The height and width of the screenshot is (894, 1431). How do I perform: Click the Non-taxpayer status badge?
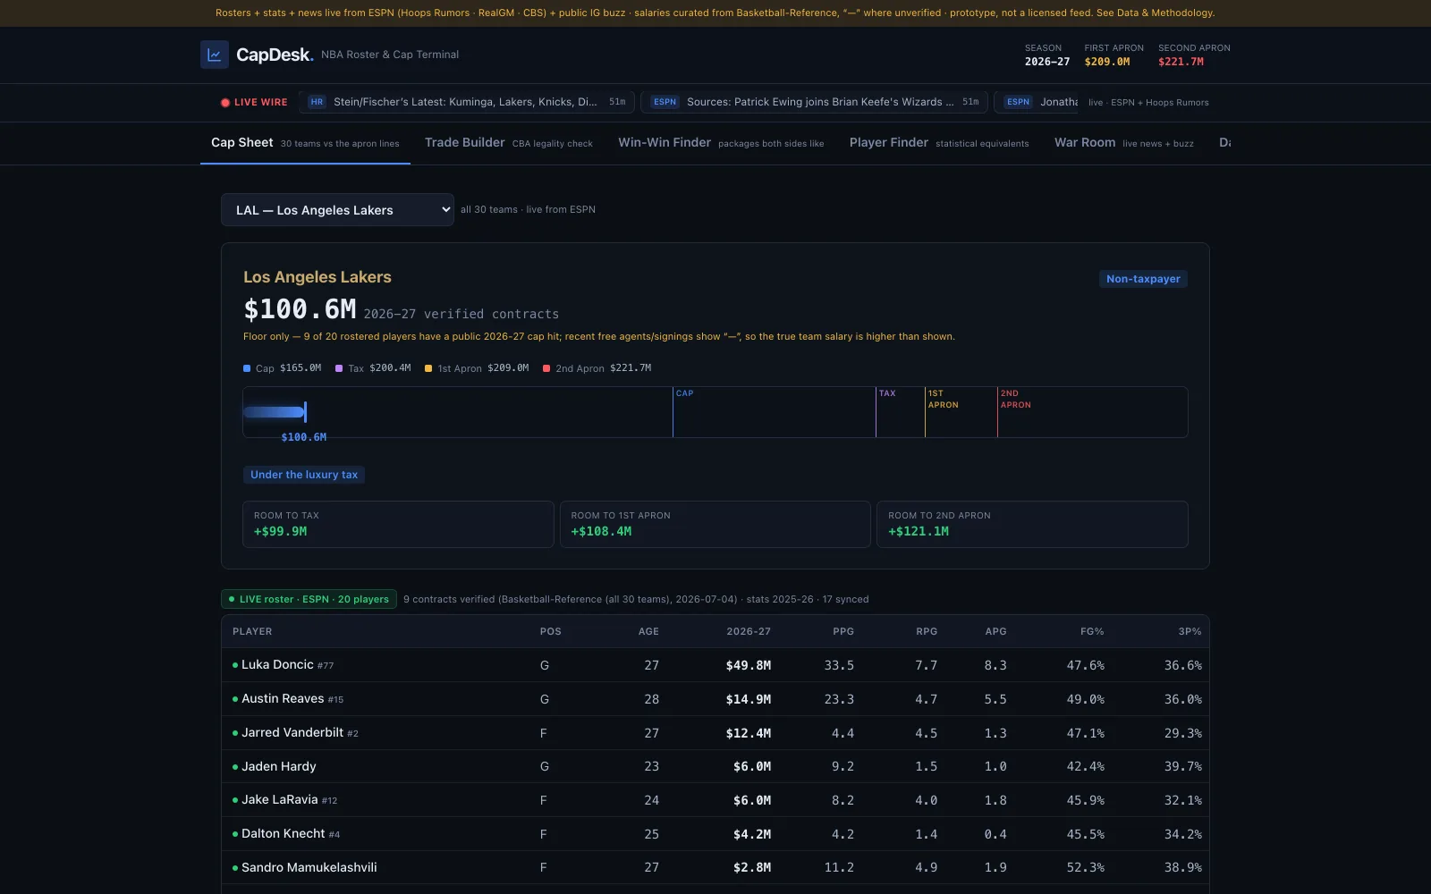[x=1143, y=279]
